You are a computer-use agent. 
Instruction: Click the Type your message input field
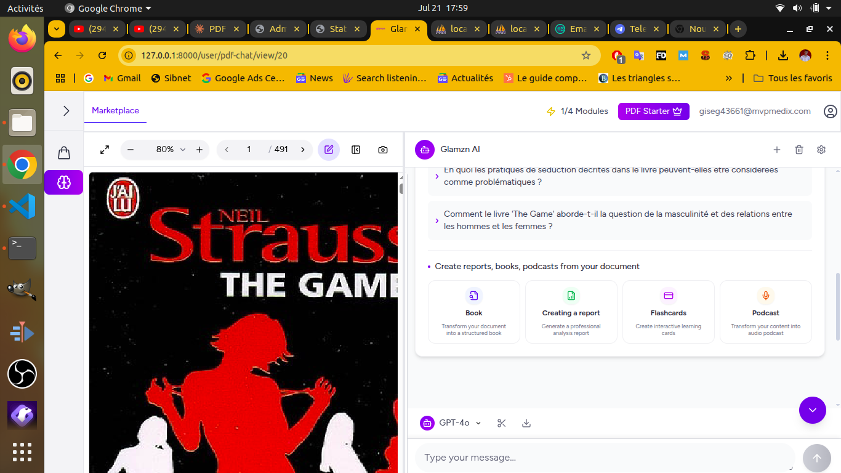click(x=605, y=458)
